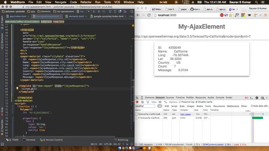The height and width of the screenshot is (151, 269).
Task: Click the DevTools red error count indicator
Action: [247, 98]
